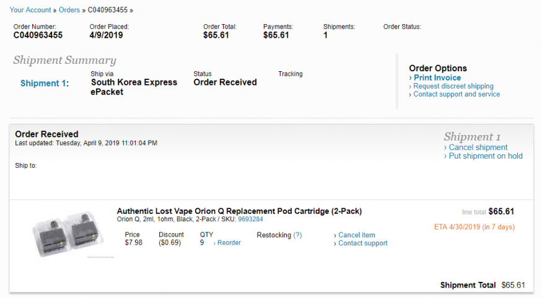This screenshot has height=298, width=542.
Task: Cancel item in shipment
Action: (356, 235)
